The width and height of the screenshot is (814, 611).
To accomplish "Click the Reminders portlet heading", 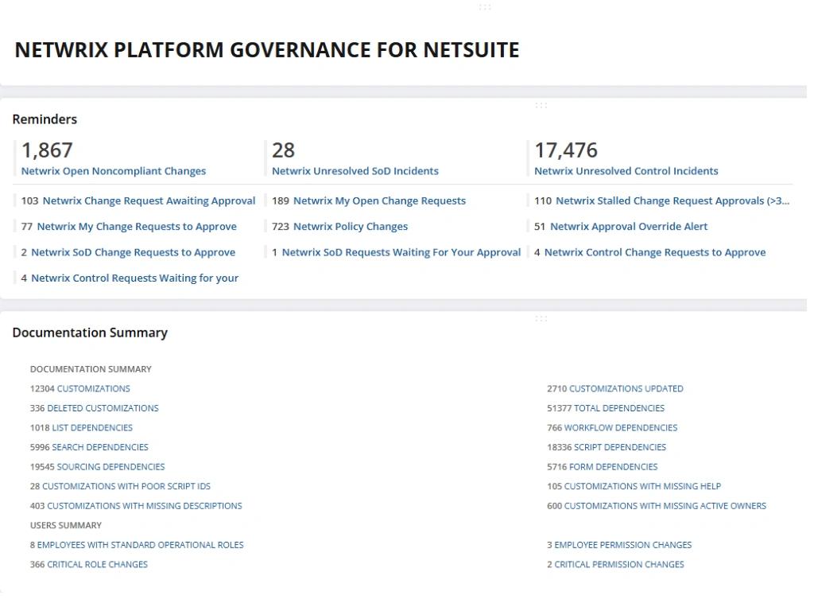I will pos(45,119).
